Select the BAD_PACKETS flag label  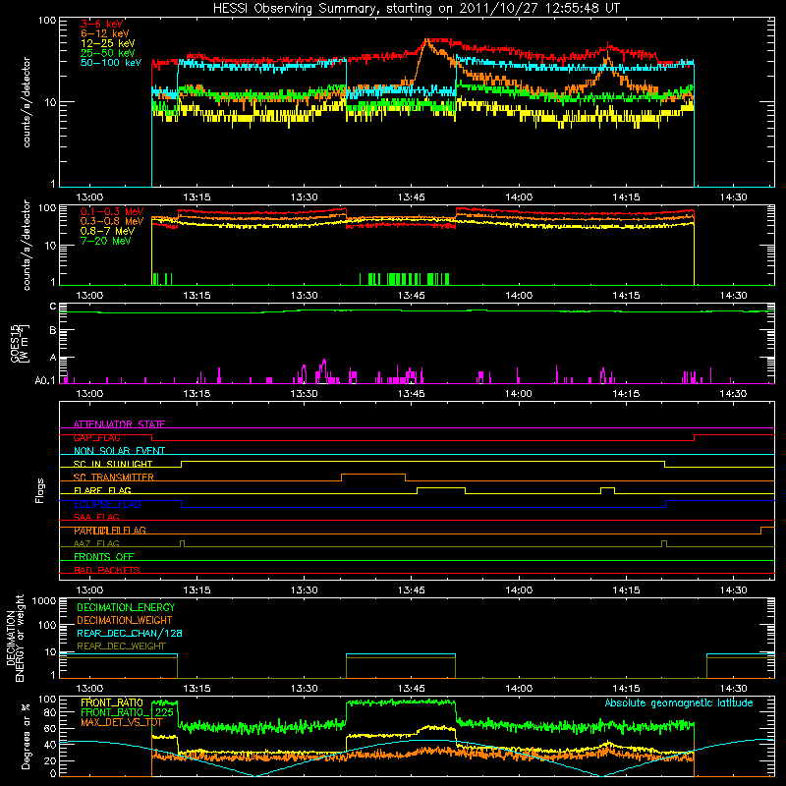click(x=107, y=570)
